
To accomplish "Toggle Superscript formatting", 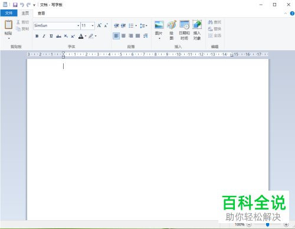I will tap(73, 36).
